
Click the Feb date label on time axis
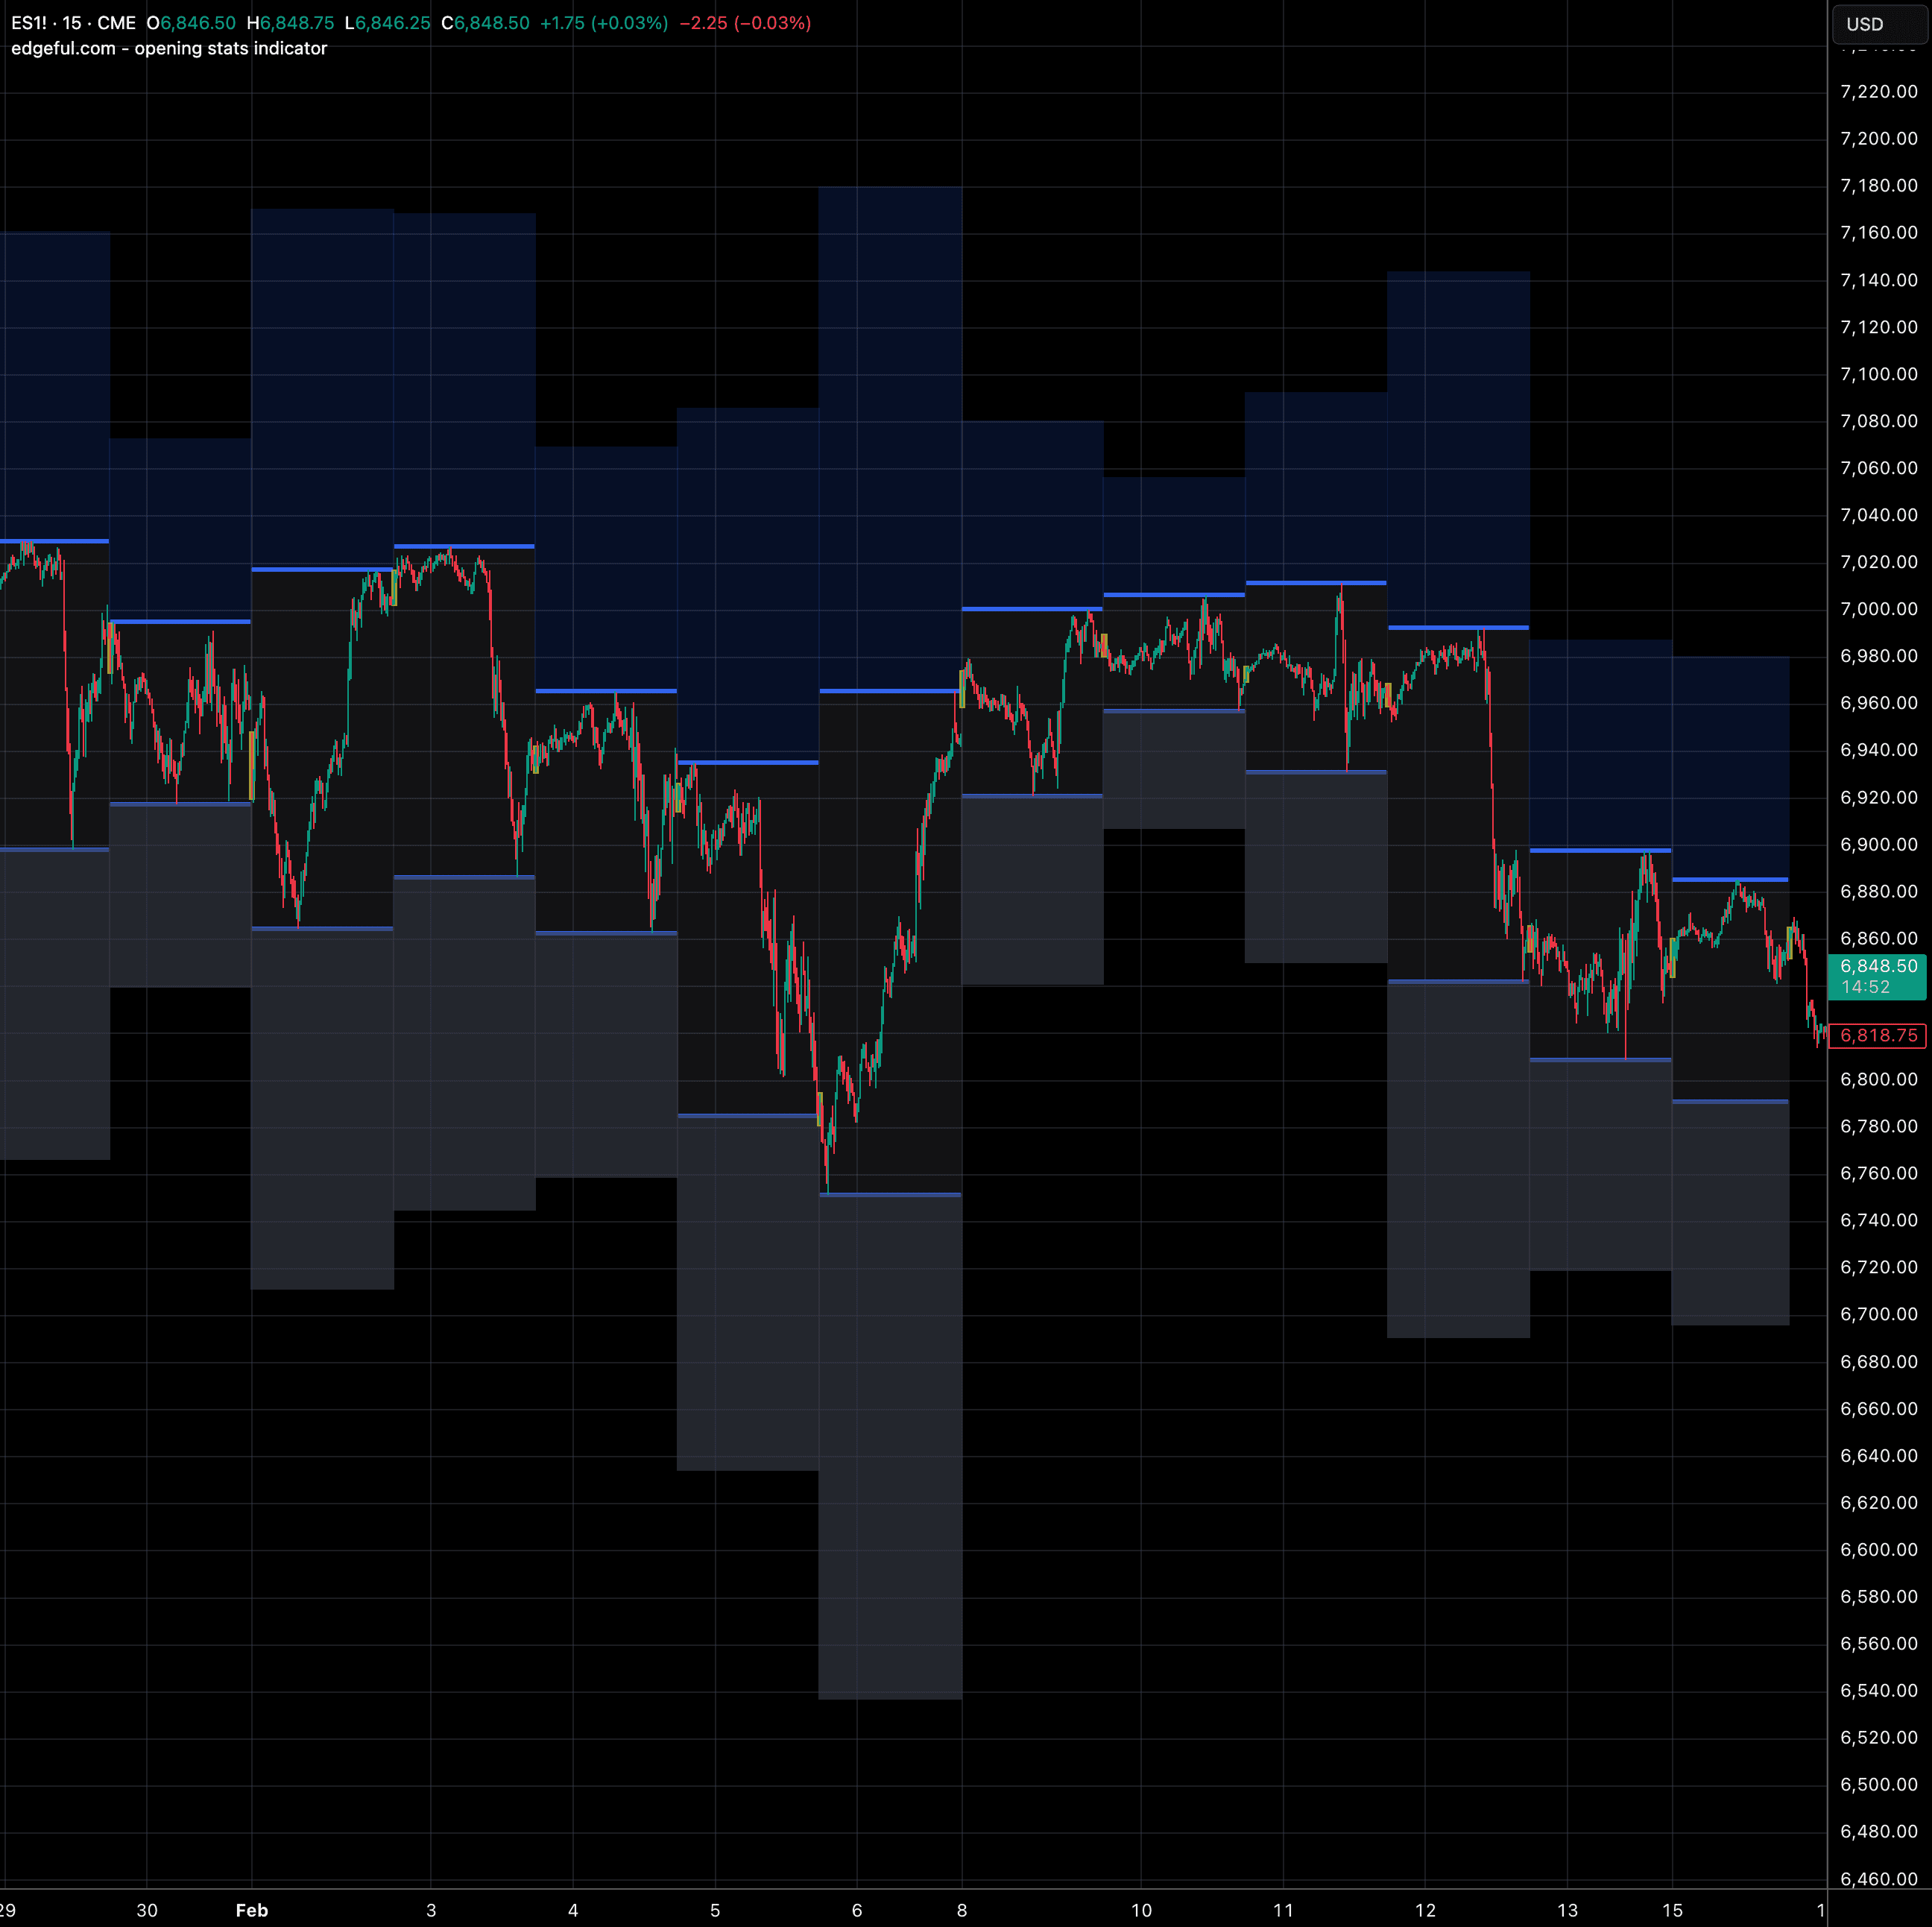tap(252, 1910)
